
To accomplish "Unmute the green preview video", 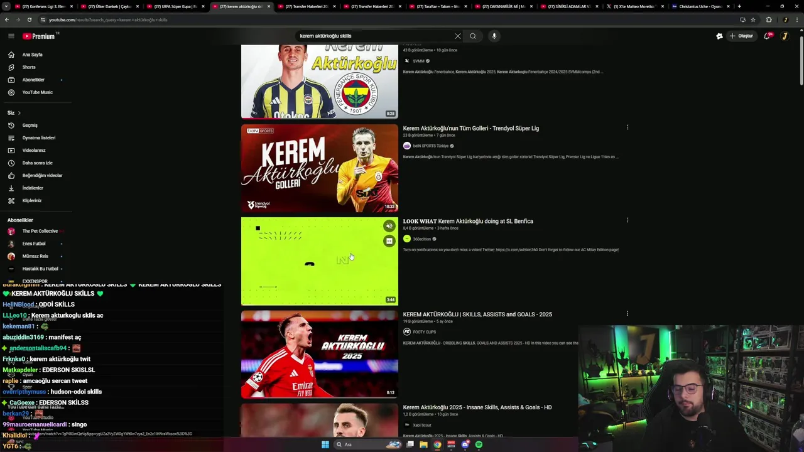I will pos(389,226).
